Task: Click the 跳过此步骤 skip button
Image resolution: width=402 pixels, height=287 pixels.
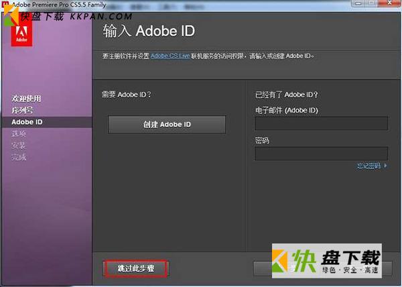Action: 135,268
